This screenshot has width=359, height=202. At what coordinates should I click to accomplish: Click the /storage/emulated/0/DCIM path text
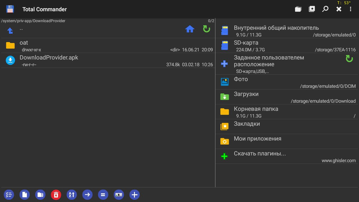[x=328, y=86]
